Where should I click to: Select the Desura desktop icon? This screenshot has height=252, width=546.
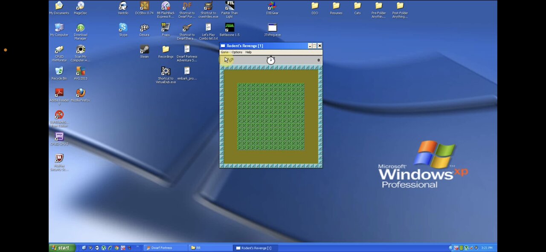(x=144, y=30)
